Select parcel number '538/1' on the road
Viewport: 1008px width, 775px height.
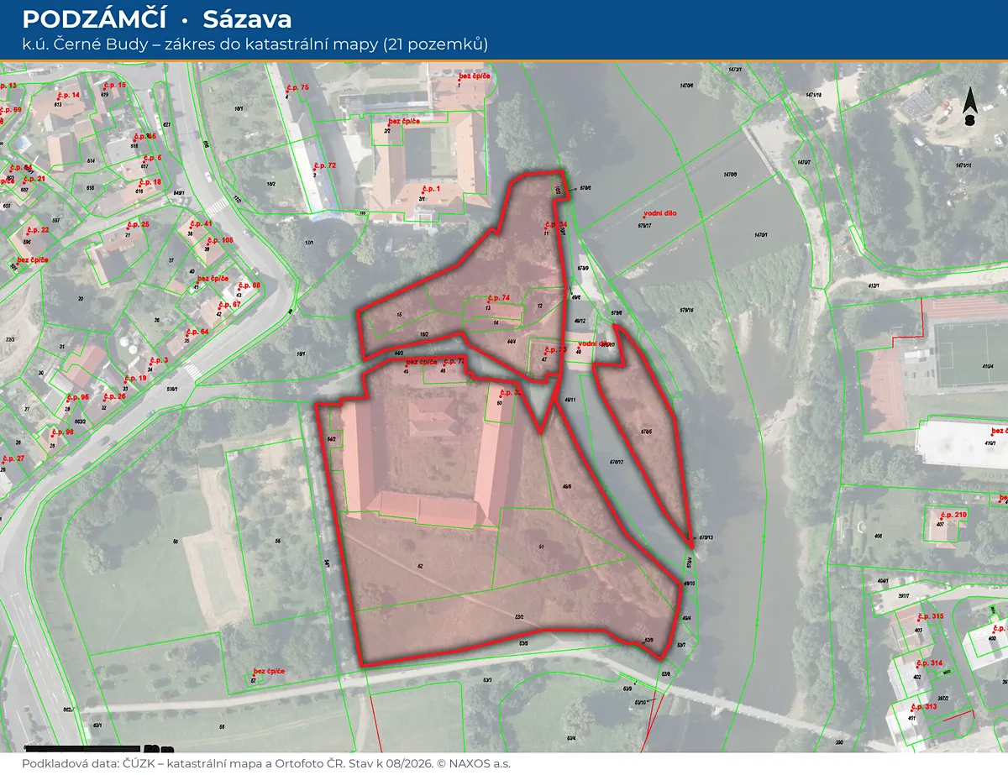coord(173,389)
